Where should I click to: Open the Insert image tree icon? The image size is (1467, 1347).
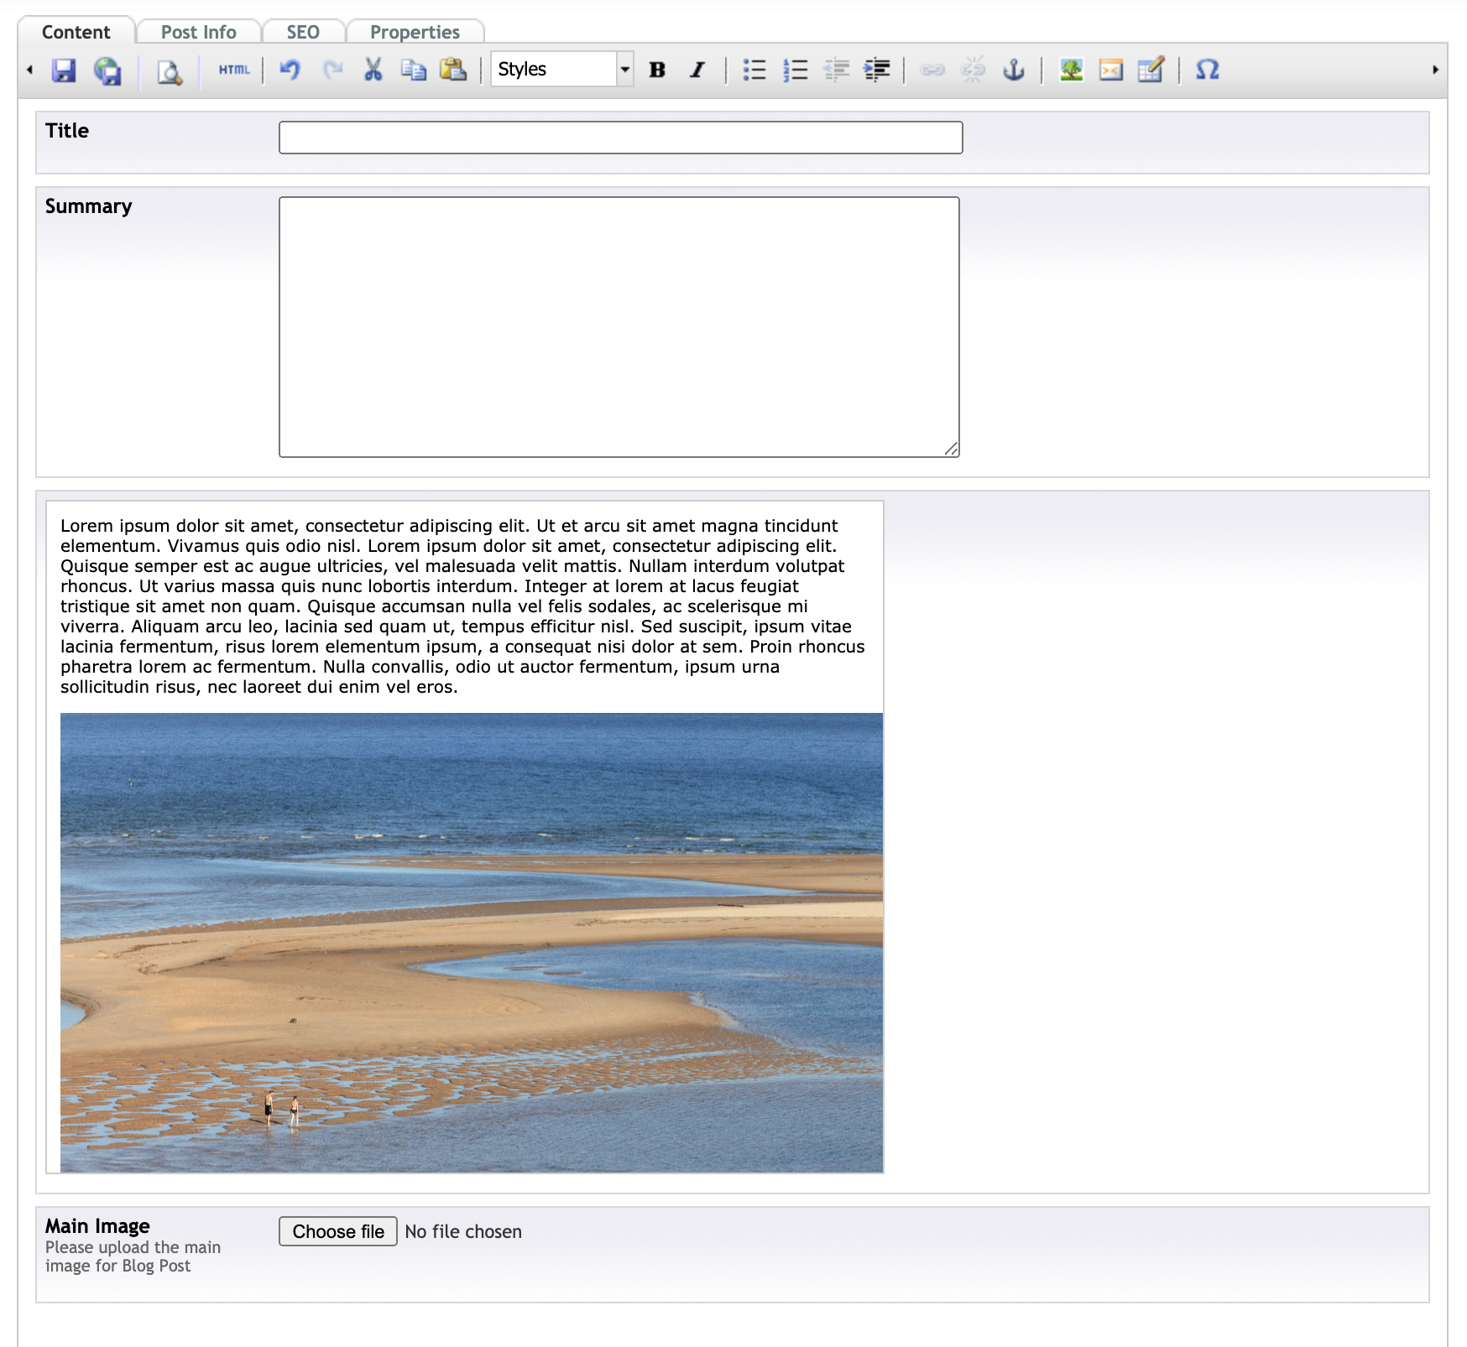click(1071, 70)
